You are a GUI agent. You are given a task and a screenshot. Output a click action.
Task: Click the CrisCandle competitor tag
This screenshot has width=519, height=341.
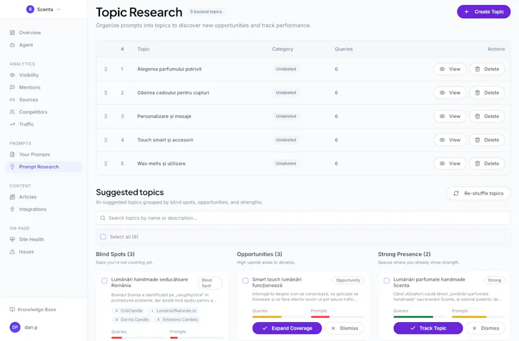click(128, 311)
